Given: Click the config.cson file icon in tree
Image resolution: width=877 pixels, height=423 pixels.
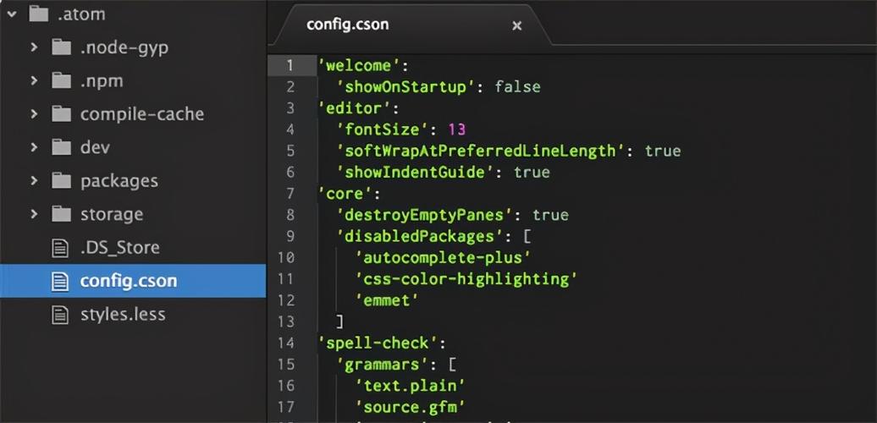Looking at the screenshot, I should coord(60,281).
